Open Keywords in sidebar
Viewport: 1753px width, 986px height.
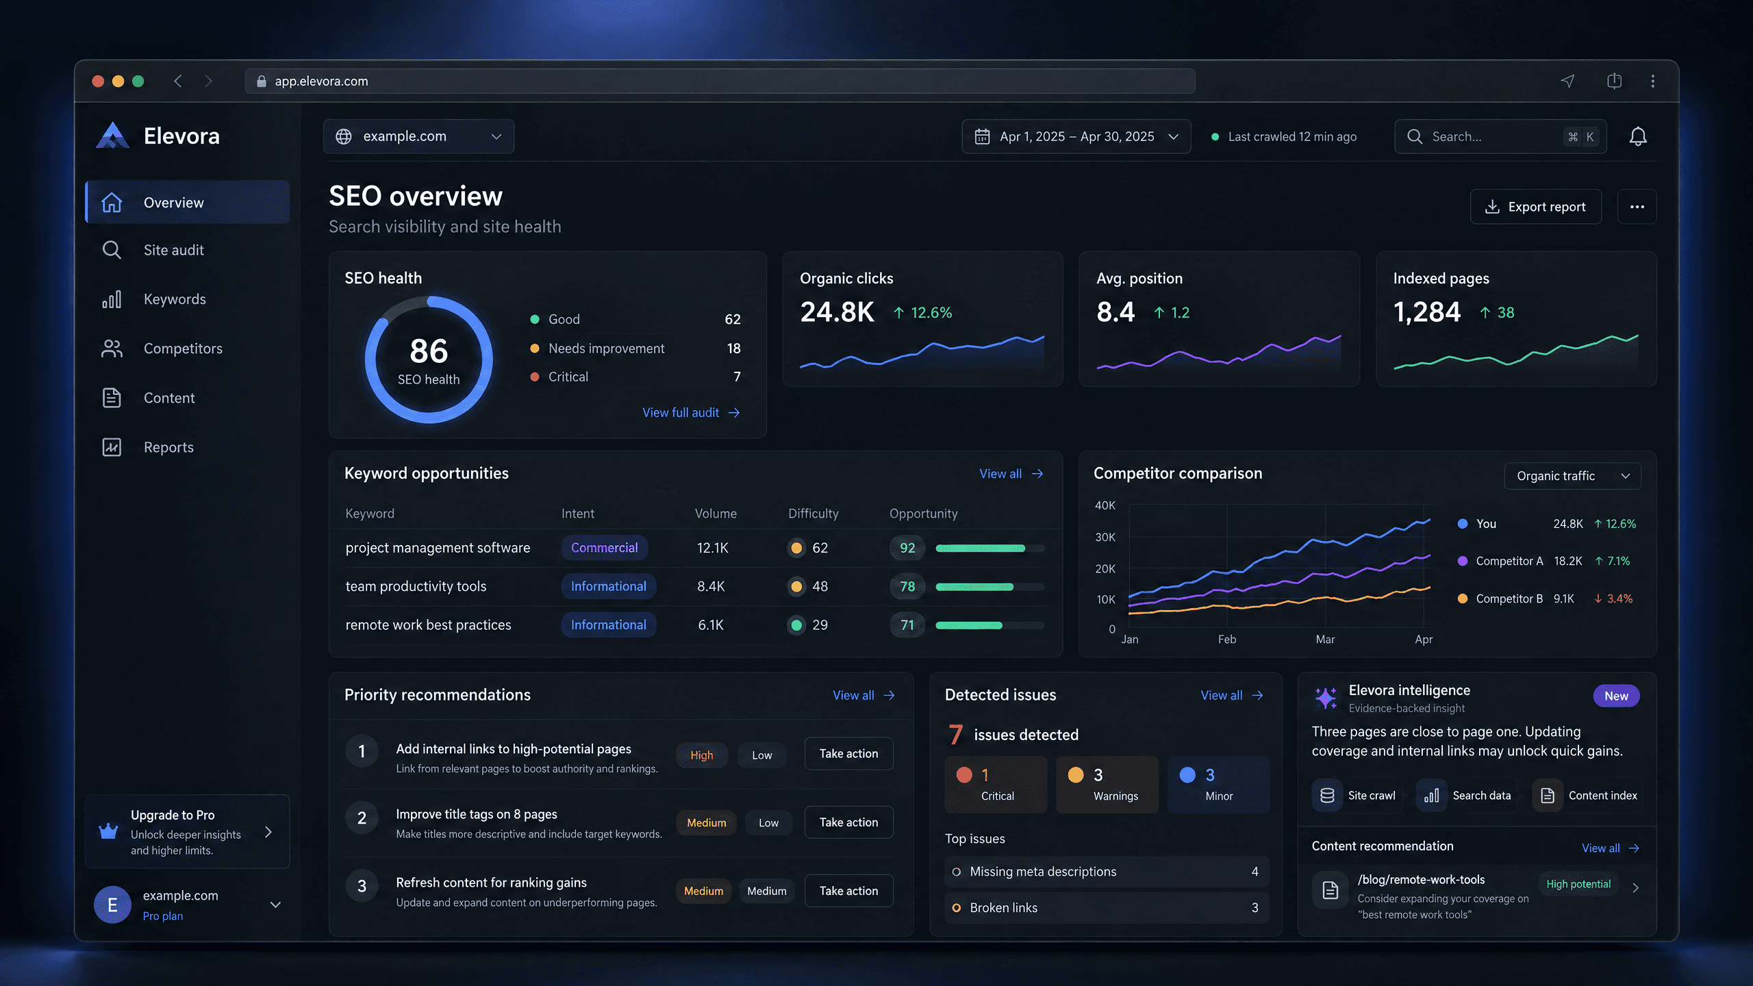pyautogui.click(x=188, y=299)
